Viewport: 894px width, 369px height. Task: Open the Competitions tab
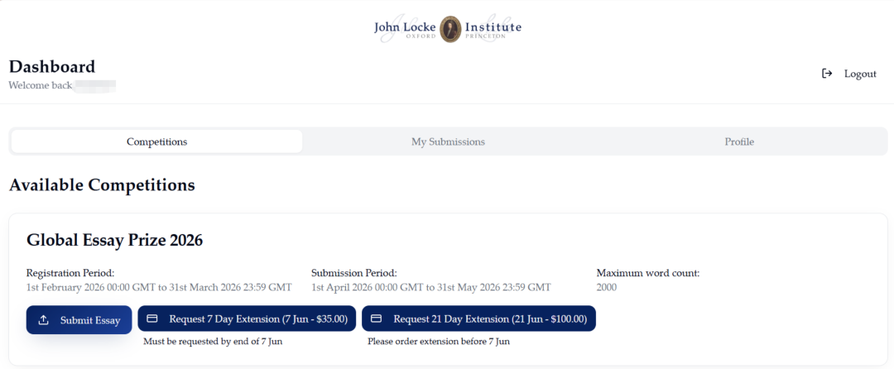(x=156, y=141)
